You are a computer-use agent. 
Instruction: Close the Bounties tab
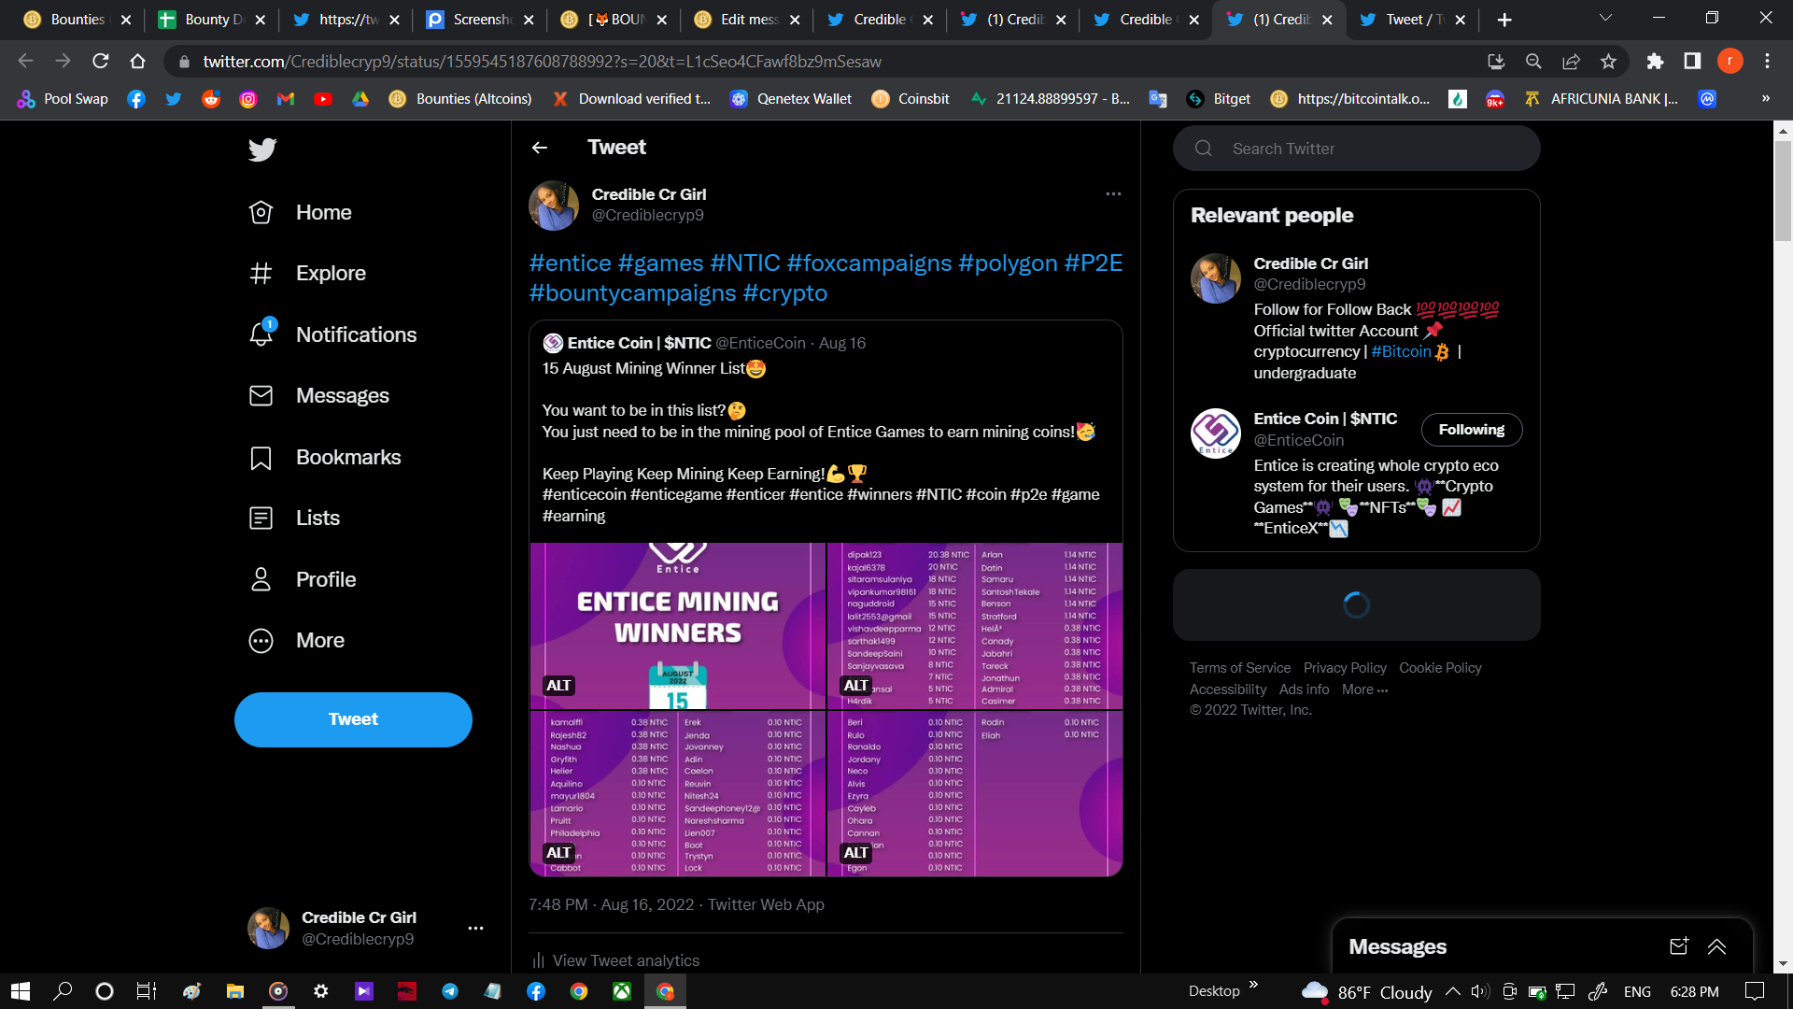tap(126, 20)
